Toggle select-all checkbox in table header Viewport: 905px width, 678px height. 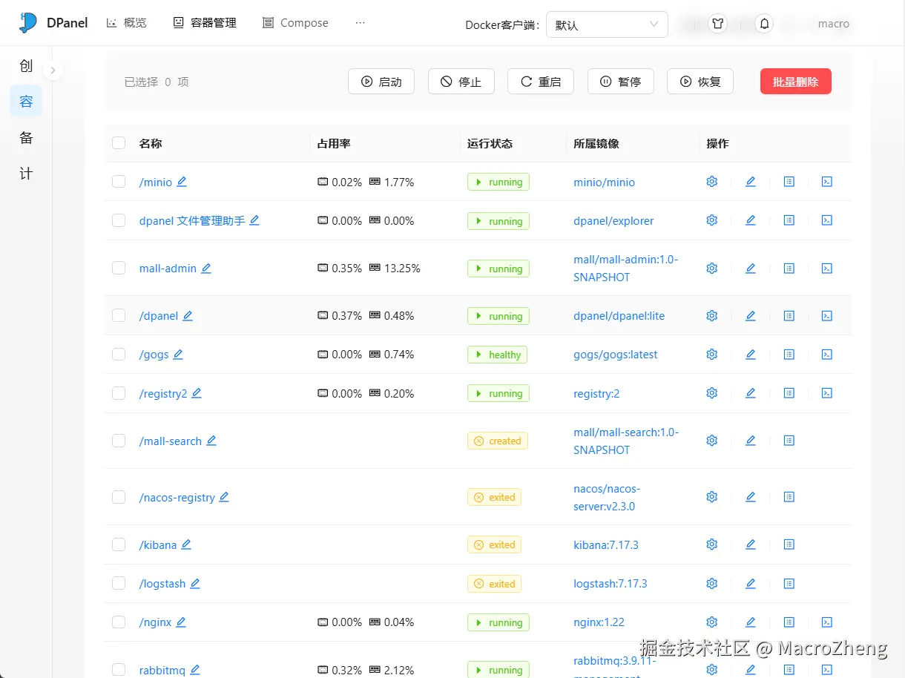119,143
